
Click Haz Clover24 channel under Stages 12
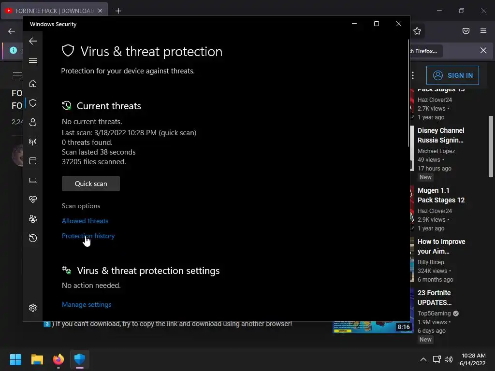[x=435, y=211]
